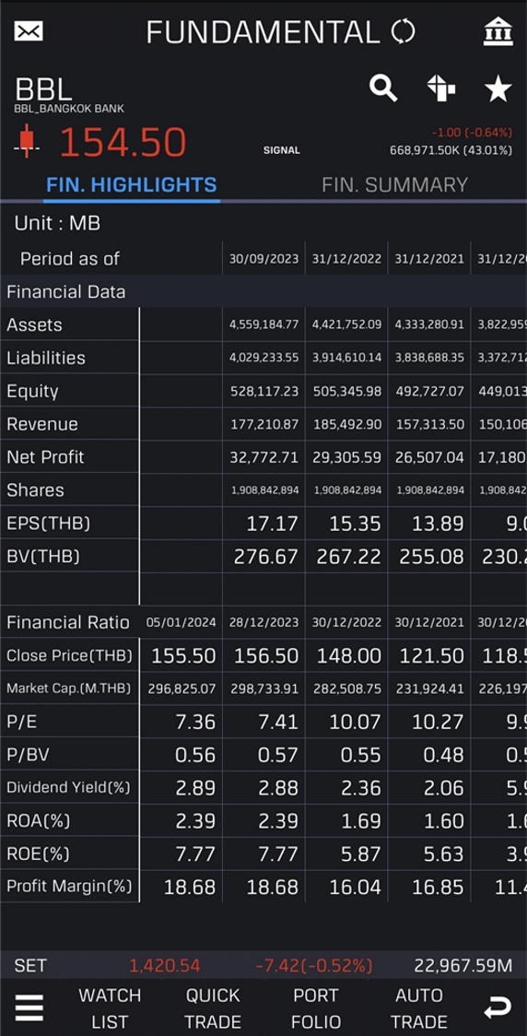Select the 28/12/2023 ratio date header
Viewport: 527px width, 1036px height.
pos(263,622)
